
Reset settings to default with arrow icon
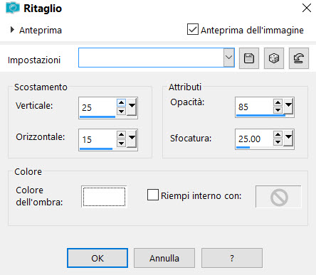point(299,58)
